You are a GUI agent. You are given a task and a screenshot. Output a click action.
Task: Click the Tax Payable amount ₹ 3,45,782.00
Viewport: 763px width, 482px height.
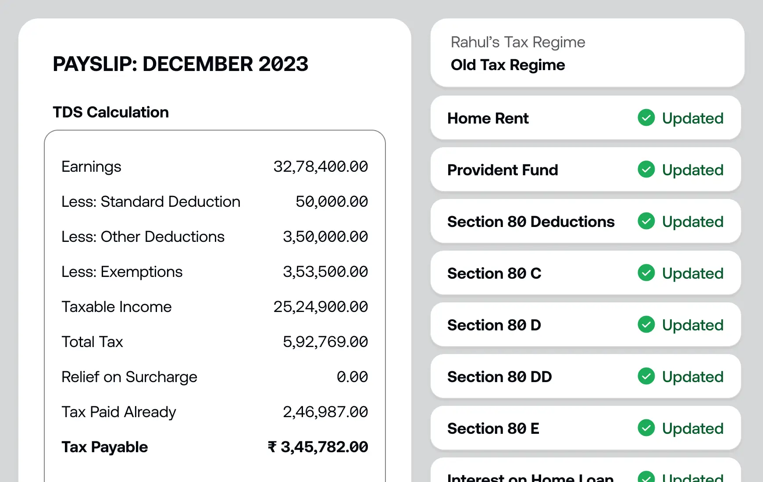point(318,447)
